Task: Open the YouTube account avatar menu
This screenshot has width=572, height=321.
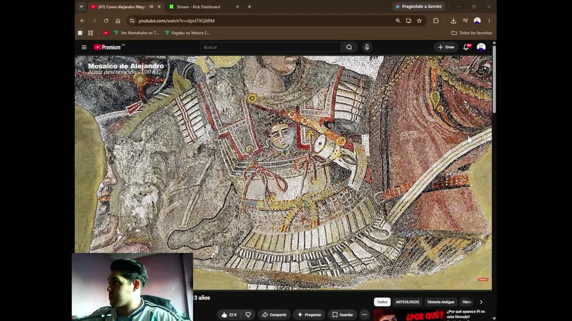Action: coord(481,47)
